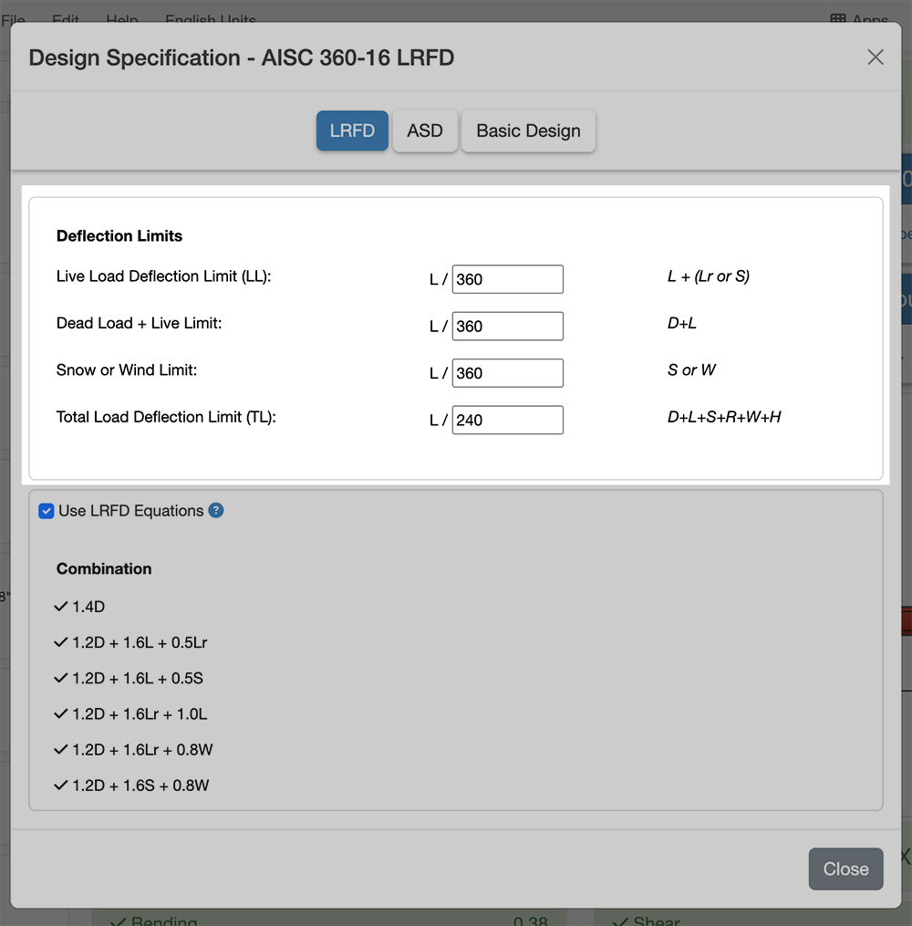Image resolution: width=912 pixels, height=926 pixels.
Task: Edit the Snow or Wind Limit field
Action: (x=508, y=373)
